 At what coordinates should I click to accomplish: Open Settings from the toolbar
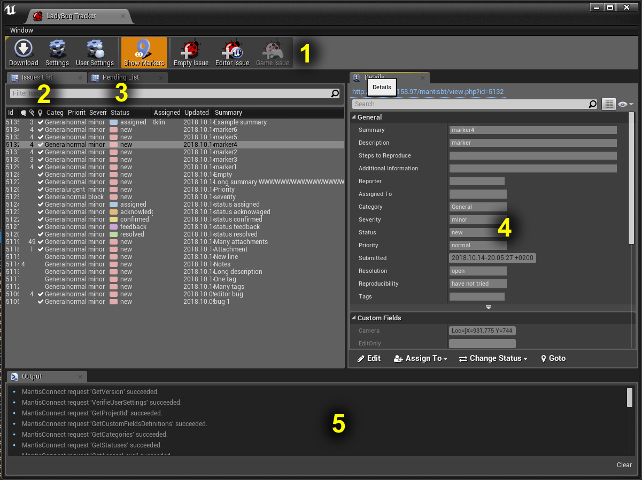[x=57, y=52]
